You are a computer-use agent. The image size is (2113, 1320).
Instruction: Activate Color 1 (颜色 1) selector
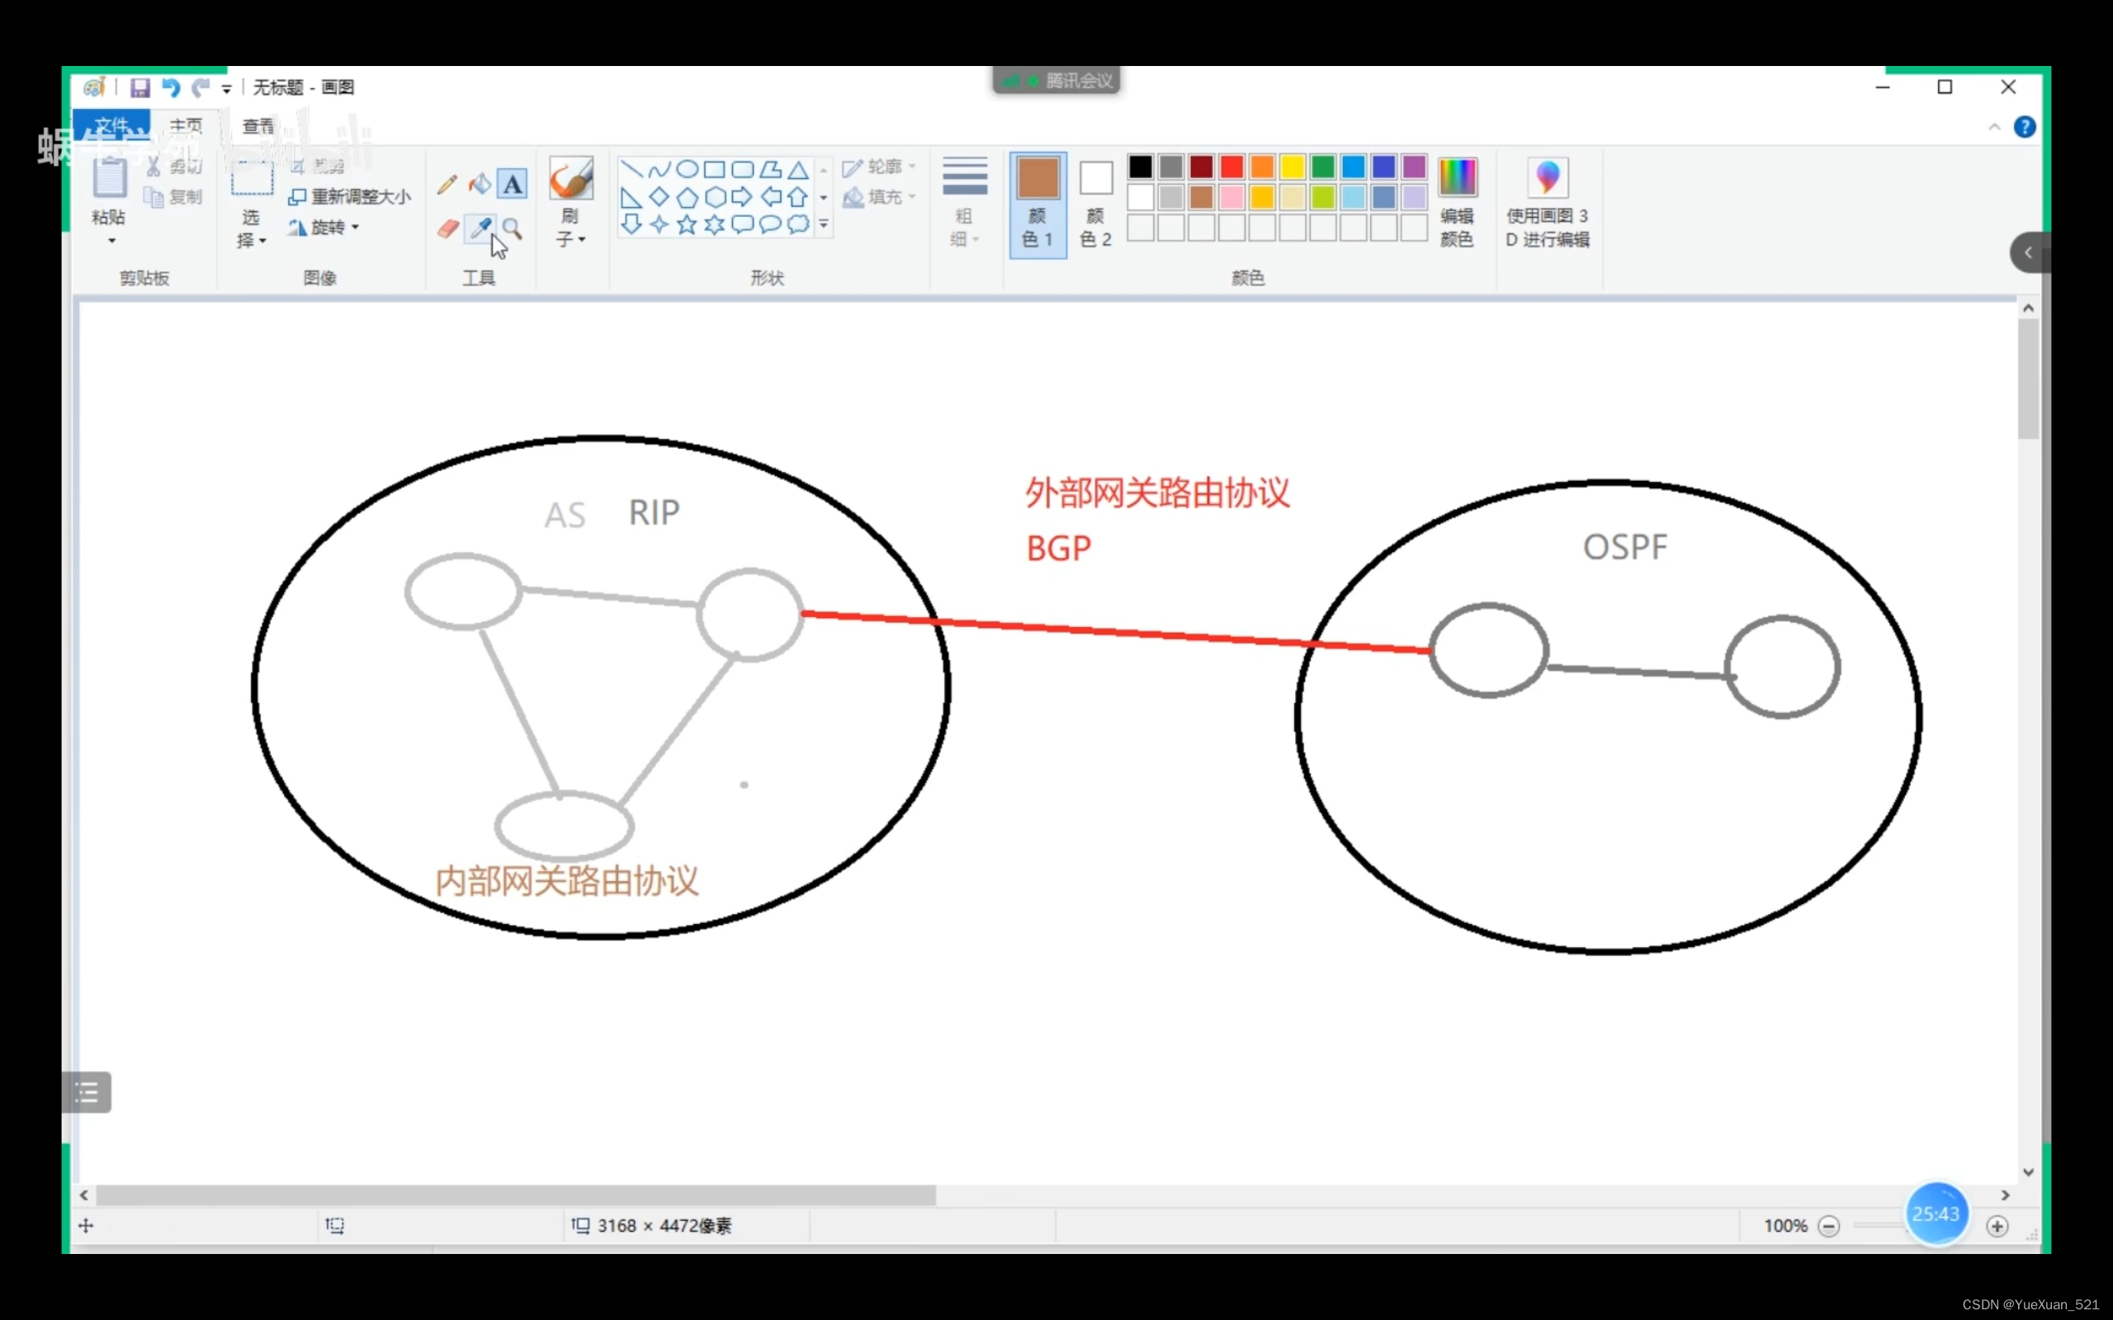click(x=1038, y=205)
